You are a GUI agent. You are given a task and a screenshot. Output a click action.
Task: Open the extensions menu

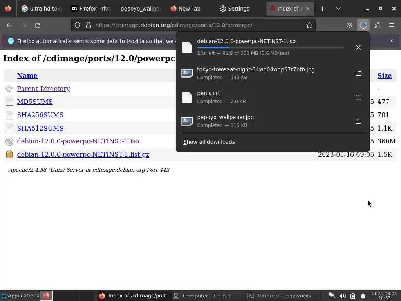378,25
